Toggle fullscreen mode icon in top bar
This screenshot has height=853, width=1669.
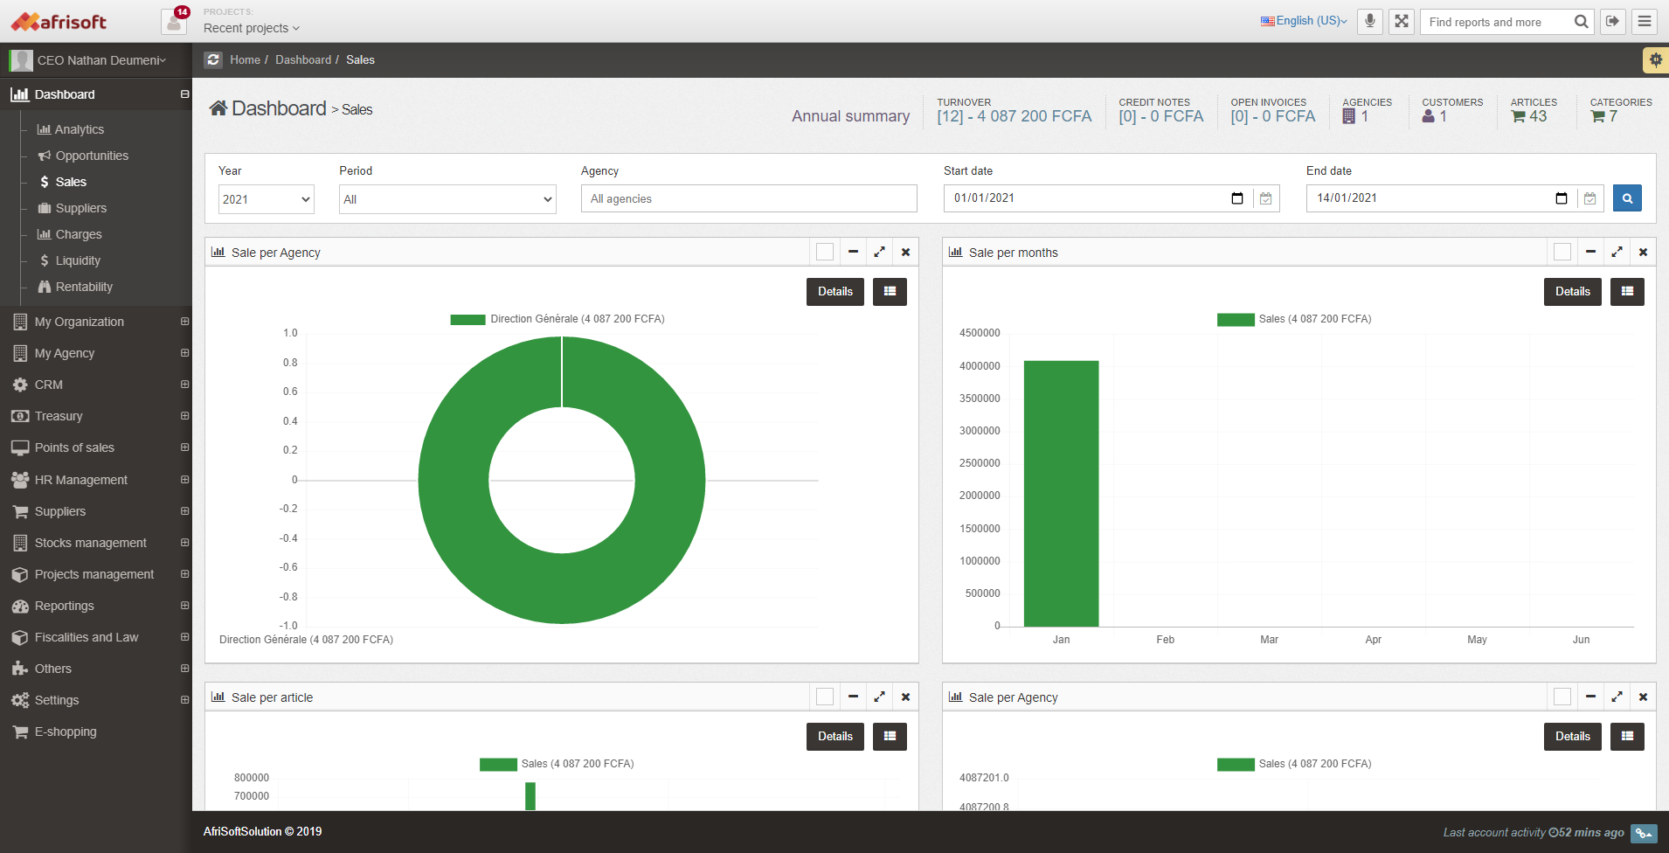[1402, 22]
